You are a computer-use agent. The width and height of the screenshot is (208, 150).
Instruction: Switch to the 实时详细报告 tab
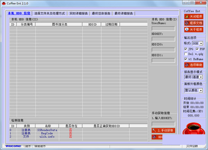click(78, 13)
